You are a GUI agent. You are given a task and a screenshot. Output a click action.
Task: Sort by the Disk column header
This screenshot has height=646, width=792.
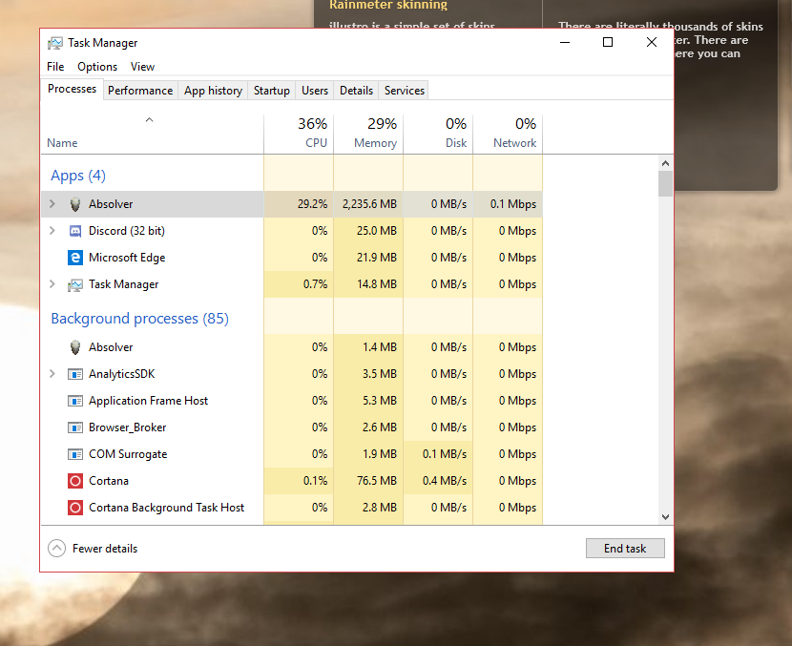click(438, 134)
